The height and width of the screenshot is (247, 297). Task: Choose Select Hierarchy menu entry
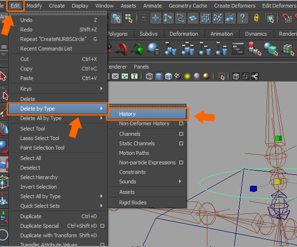(x=58, y=177)
